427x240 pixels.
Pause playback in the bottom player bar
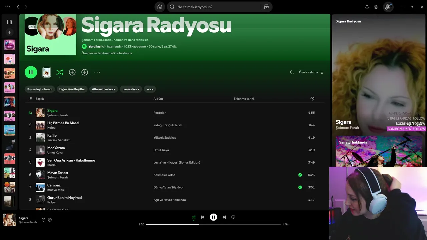213,217
